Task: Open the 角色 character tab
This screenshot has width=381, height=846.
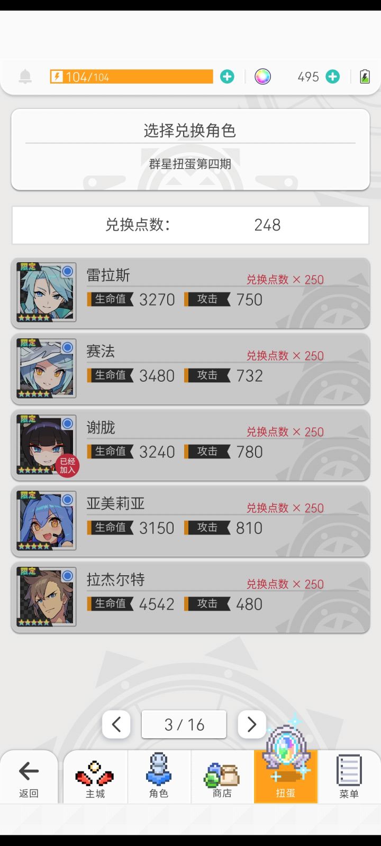Action: (x=159, y=777)
